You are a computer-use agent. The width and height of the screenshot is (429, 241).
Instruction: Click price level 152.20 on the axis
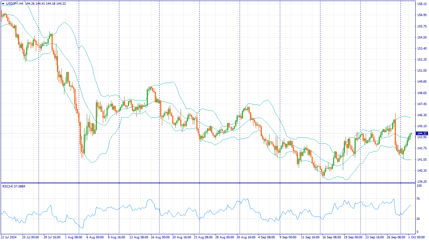(x=422, y=59)
